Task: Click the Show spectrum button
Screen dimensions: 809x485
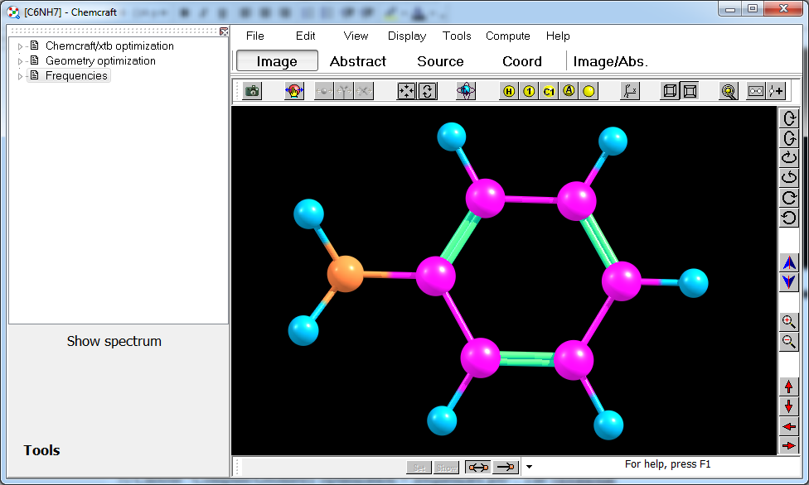Action: 114,341
